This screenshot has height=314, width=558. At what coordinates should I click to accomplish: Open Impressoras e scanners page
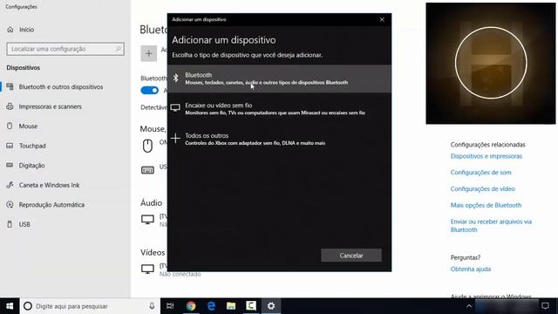point(51,106)
